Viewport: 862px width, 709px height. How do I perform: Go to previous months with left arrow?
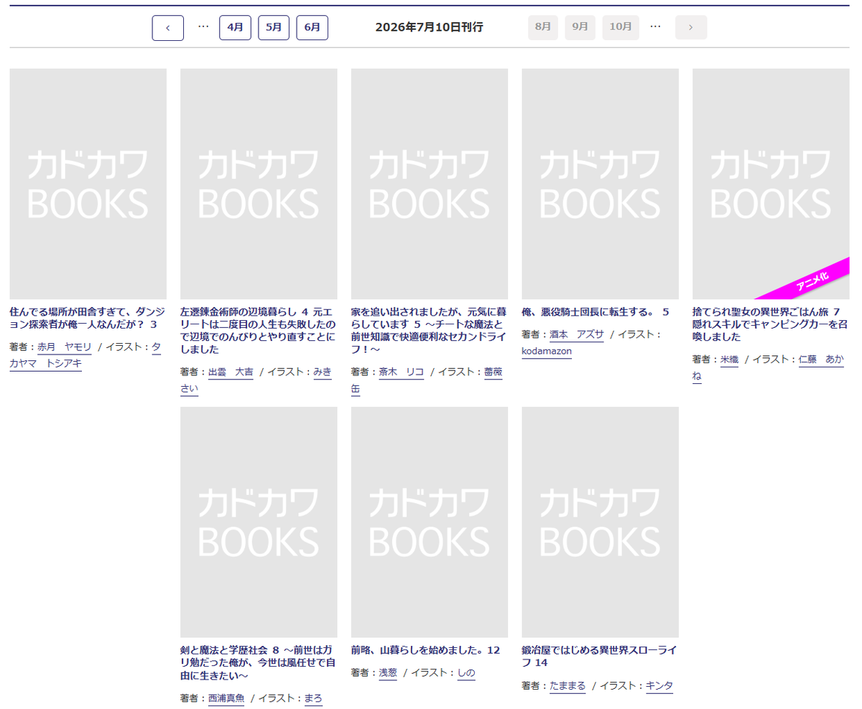(x=167, y=27)
